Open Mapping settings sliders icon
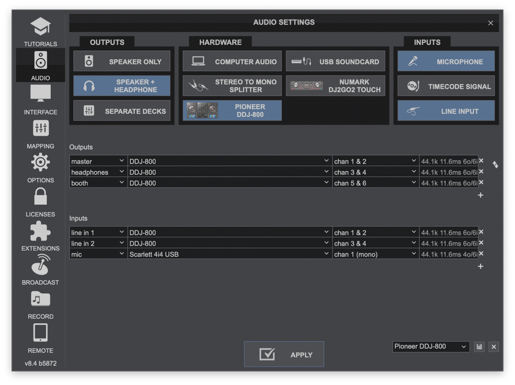This screenshot has height=385, width=515. click(x=40, y=128)
